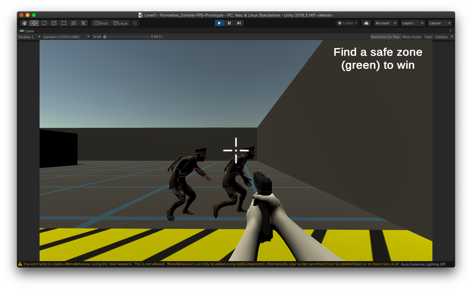Image resolution: width=472 pixels, height=290 pixels.
Task: Select the Move tool
Action: click(34, 23)
